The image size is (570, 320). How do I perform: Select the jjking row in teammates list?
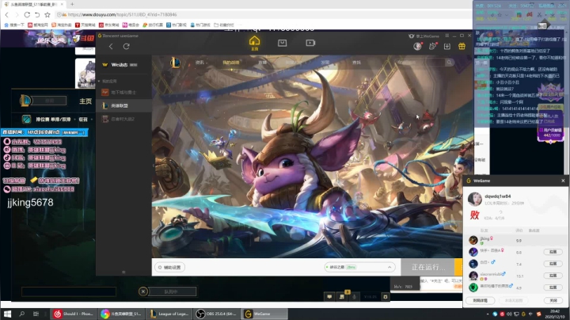[517, 240]
